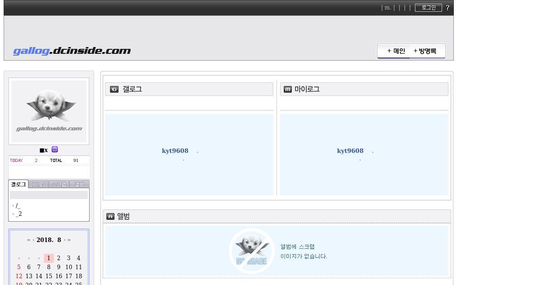
Task: Open the + 방명록 guestbook button
Action: (x=428, y=51)
